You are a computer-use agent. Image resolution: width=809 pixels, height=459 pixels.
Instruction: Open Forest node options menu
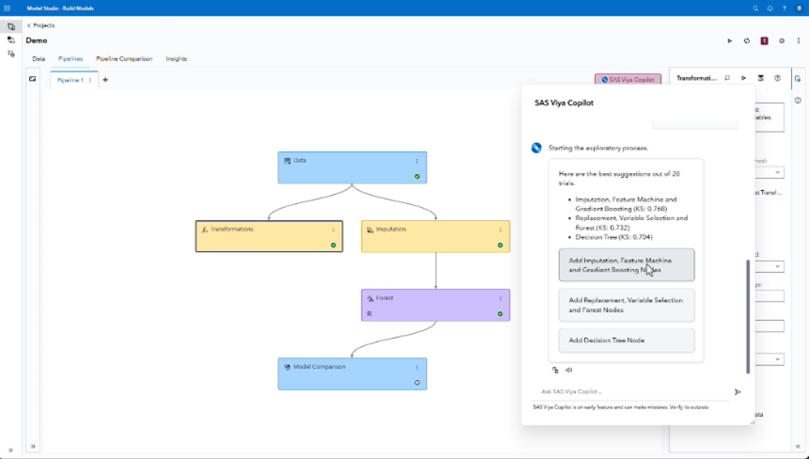[500, 298]
